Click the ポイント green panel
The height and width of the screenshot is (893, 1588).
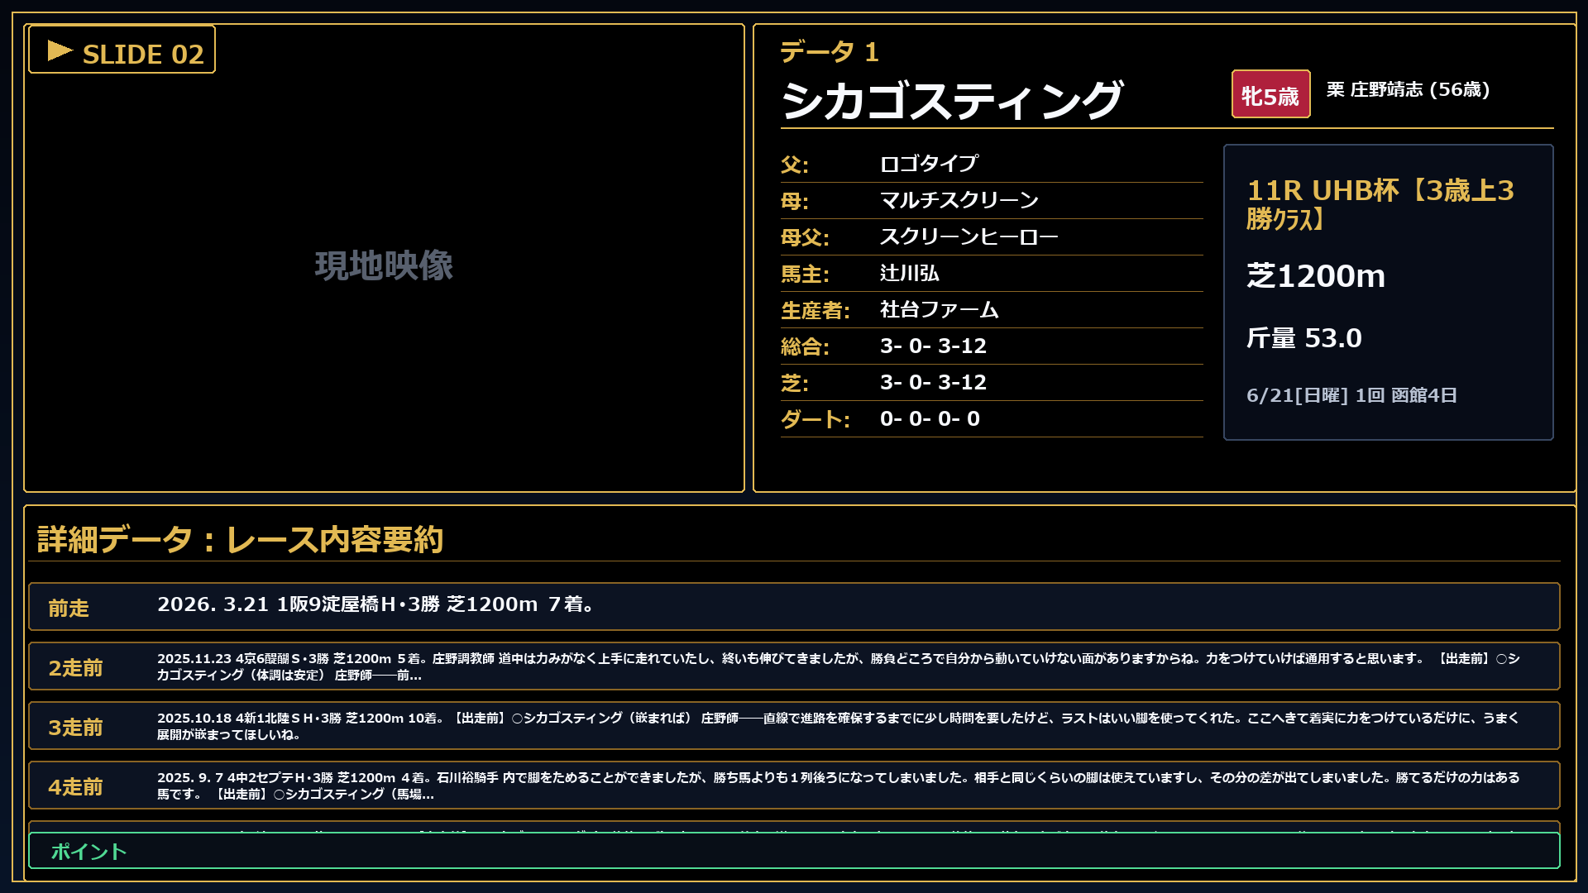click(794, 851)
